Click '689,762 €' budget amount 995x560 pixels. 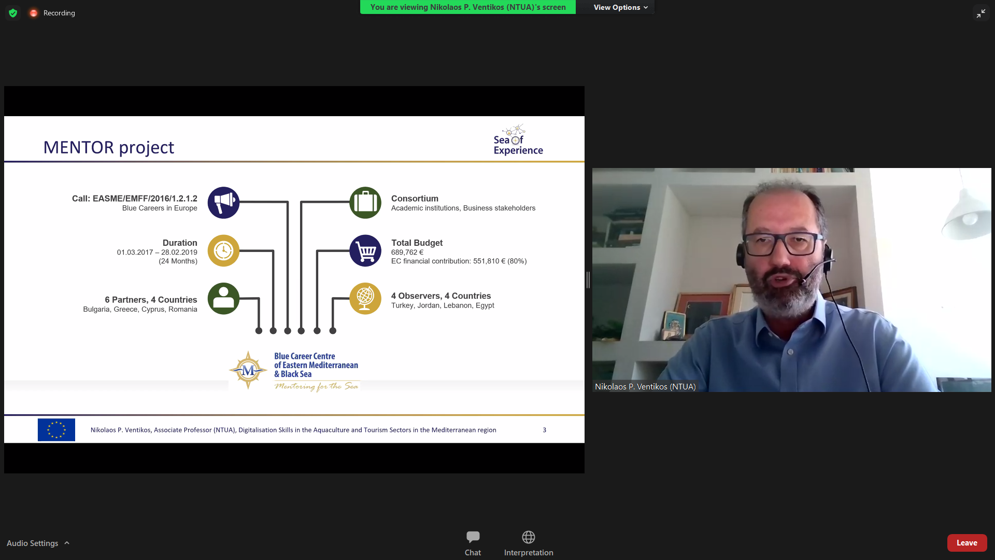click(x=407, y=252)
